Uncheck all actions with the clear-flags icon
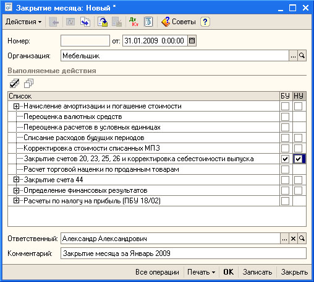The width and height of the screenshot is (314, 282). (x=28, y=84)
